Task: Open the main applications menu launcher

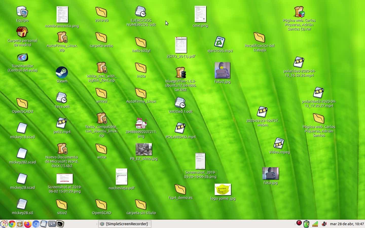Action: pos(4,224)
